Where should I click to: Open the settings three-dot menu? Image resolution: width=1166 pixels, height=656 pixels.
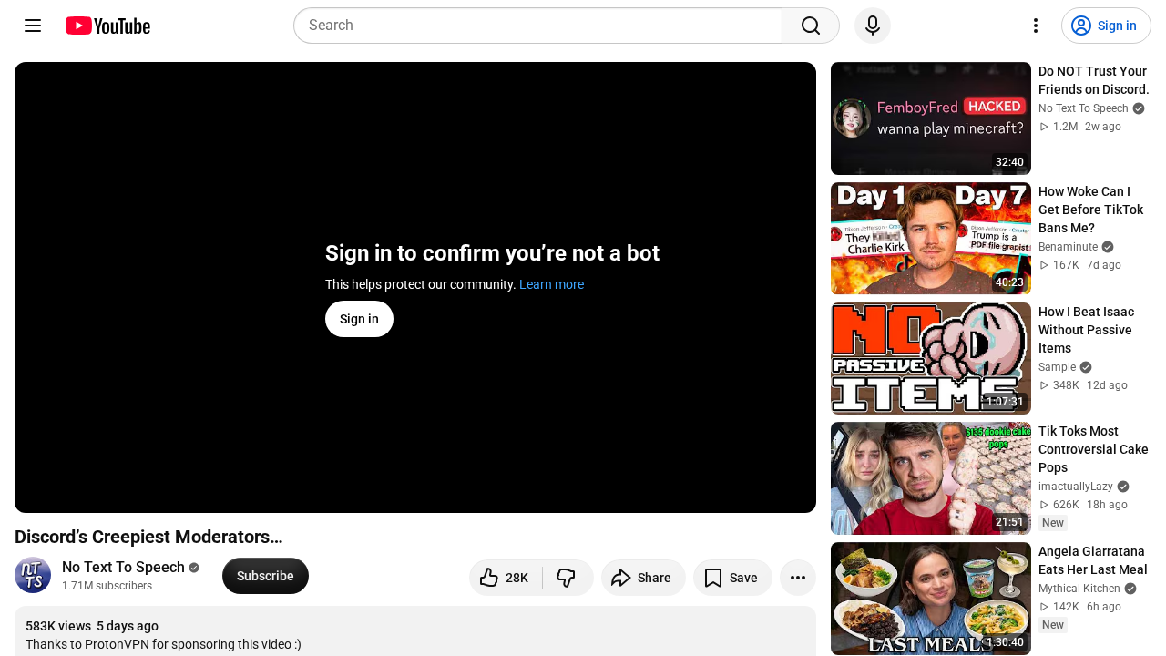[1035, 26]
